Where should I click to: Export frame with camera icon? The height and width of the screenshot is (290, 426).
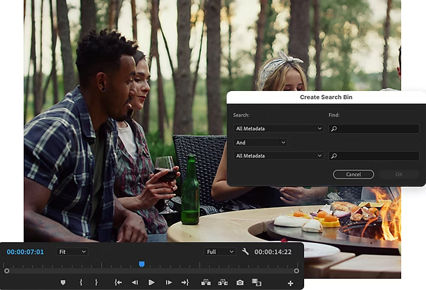tap(240, 283)
